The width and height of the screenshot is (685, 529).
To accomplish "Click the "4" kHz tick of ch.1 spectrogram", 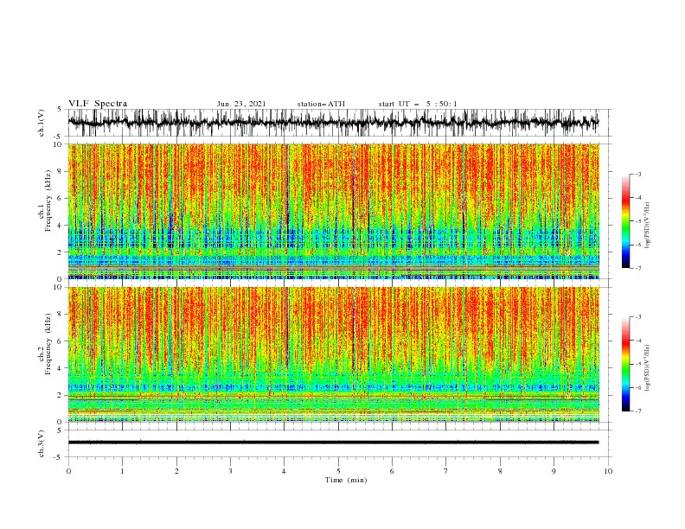I will (61, 226).
